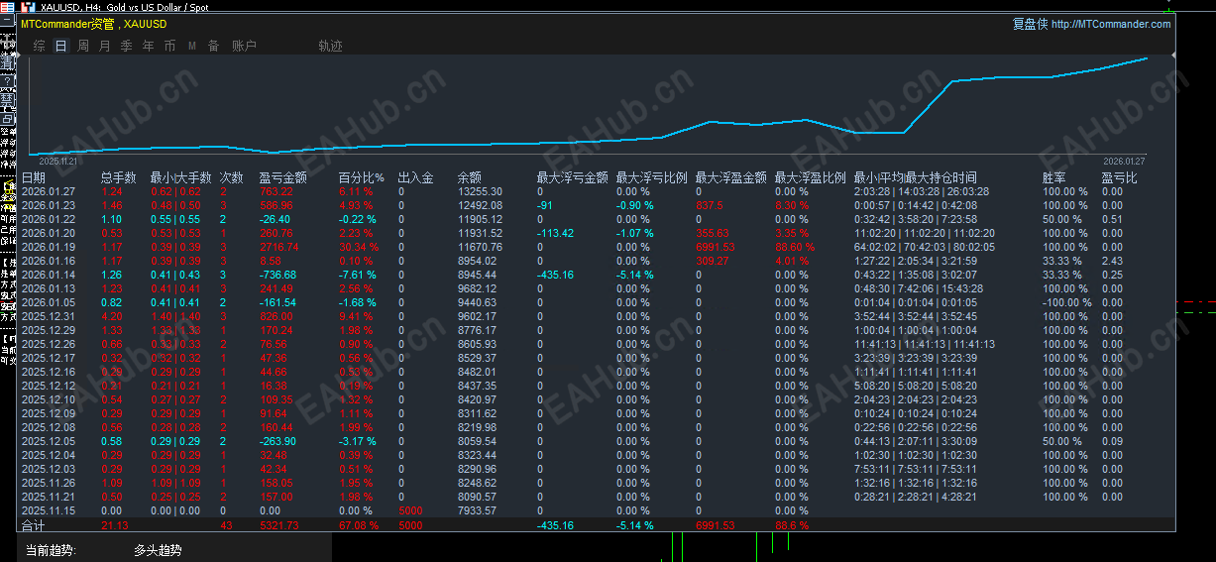1216x562 pixels.
Task: Click balance value 11670.76
Action: pyautogui.click(x=480, y=247)
